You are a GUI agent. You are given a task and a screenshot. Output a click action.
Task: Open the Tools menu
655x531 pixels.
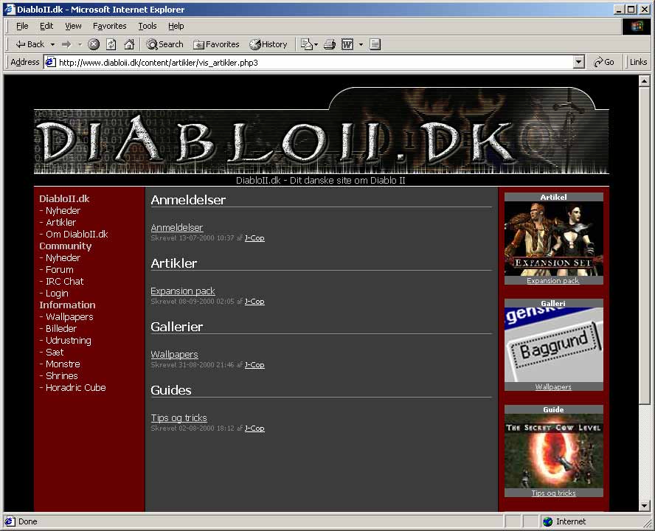[x=148, y=26]
